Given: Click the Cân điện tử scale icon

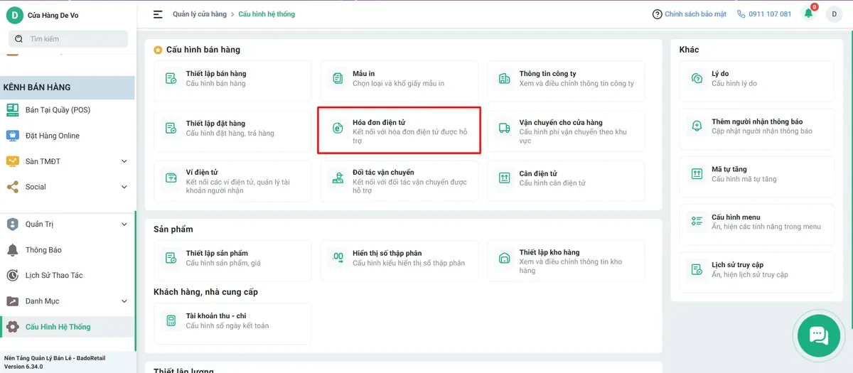Looking at the screenshot, I should pyautogui.click(x=504, y=178).
